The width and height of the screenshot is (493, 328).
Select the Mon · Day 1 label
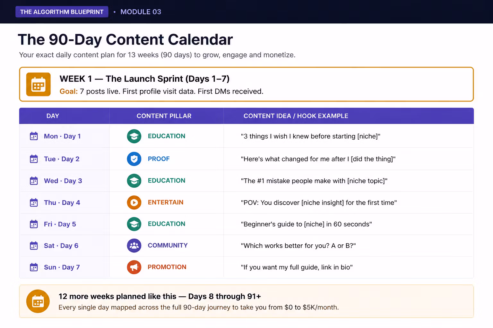(62, 136)
